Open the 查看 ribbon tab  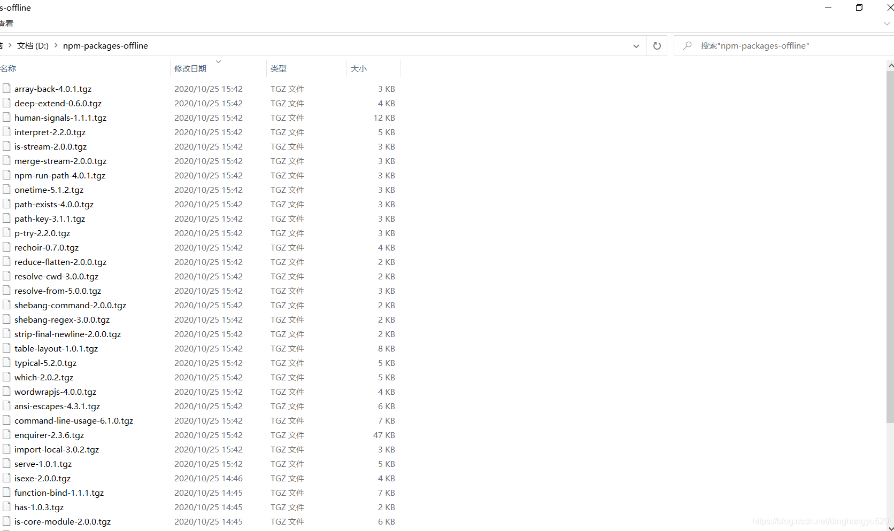point(6,24)
